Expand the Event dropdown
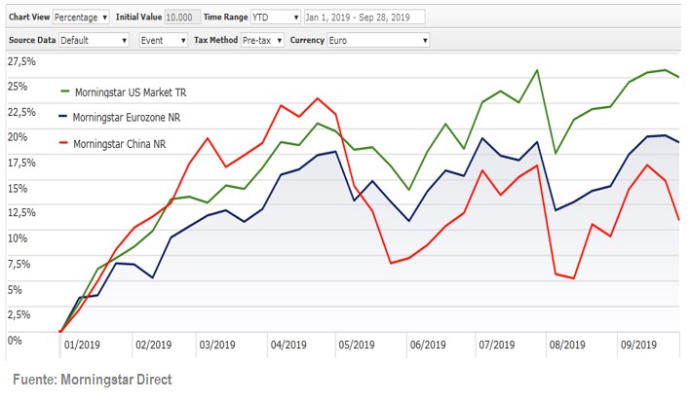Screen dimensions: 690x401 coord(163,41)
